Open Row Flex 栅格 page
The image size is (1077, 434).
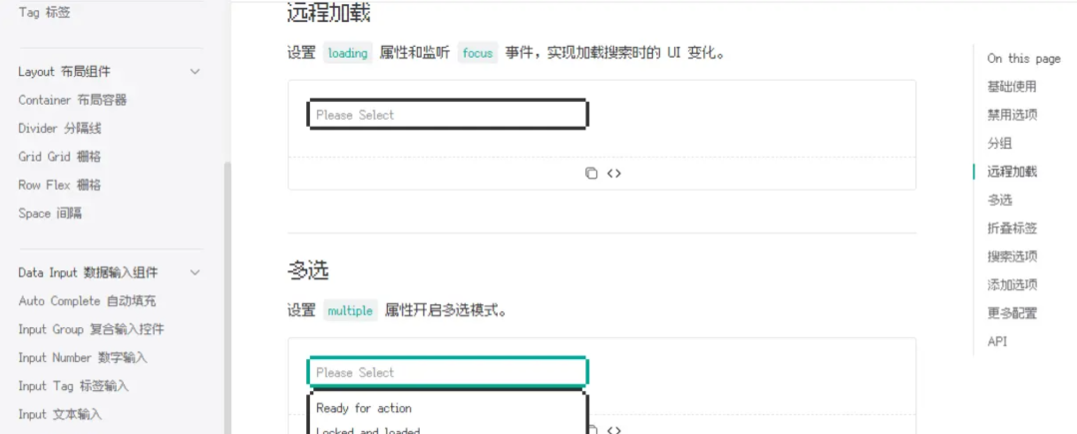coord(60,185)
